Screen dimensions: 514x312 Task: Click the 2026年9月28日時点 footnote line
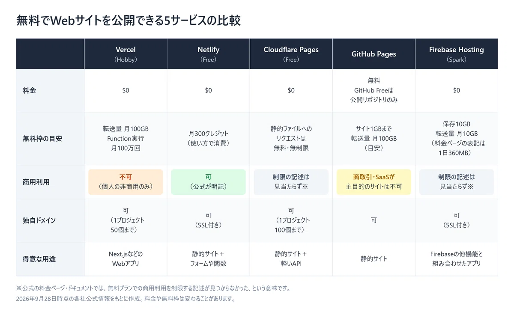(x=126, y=299)
